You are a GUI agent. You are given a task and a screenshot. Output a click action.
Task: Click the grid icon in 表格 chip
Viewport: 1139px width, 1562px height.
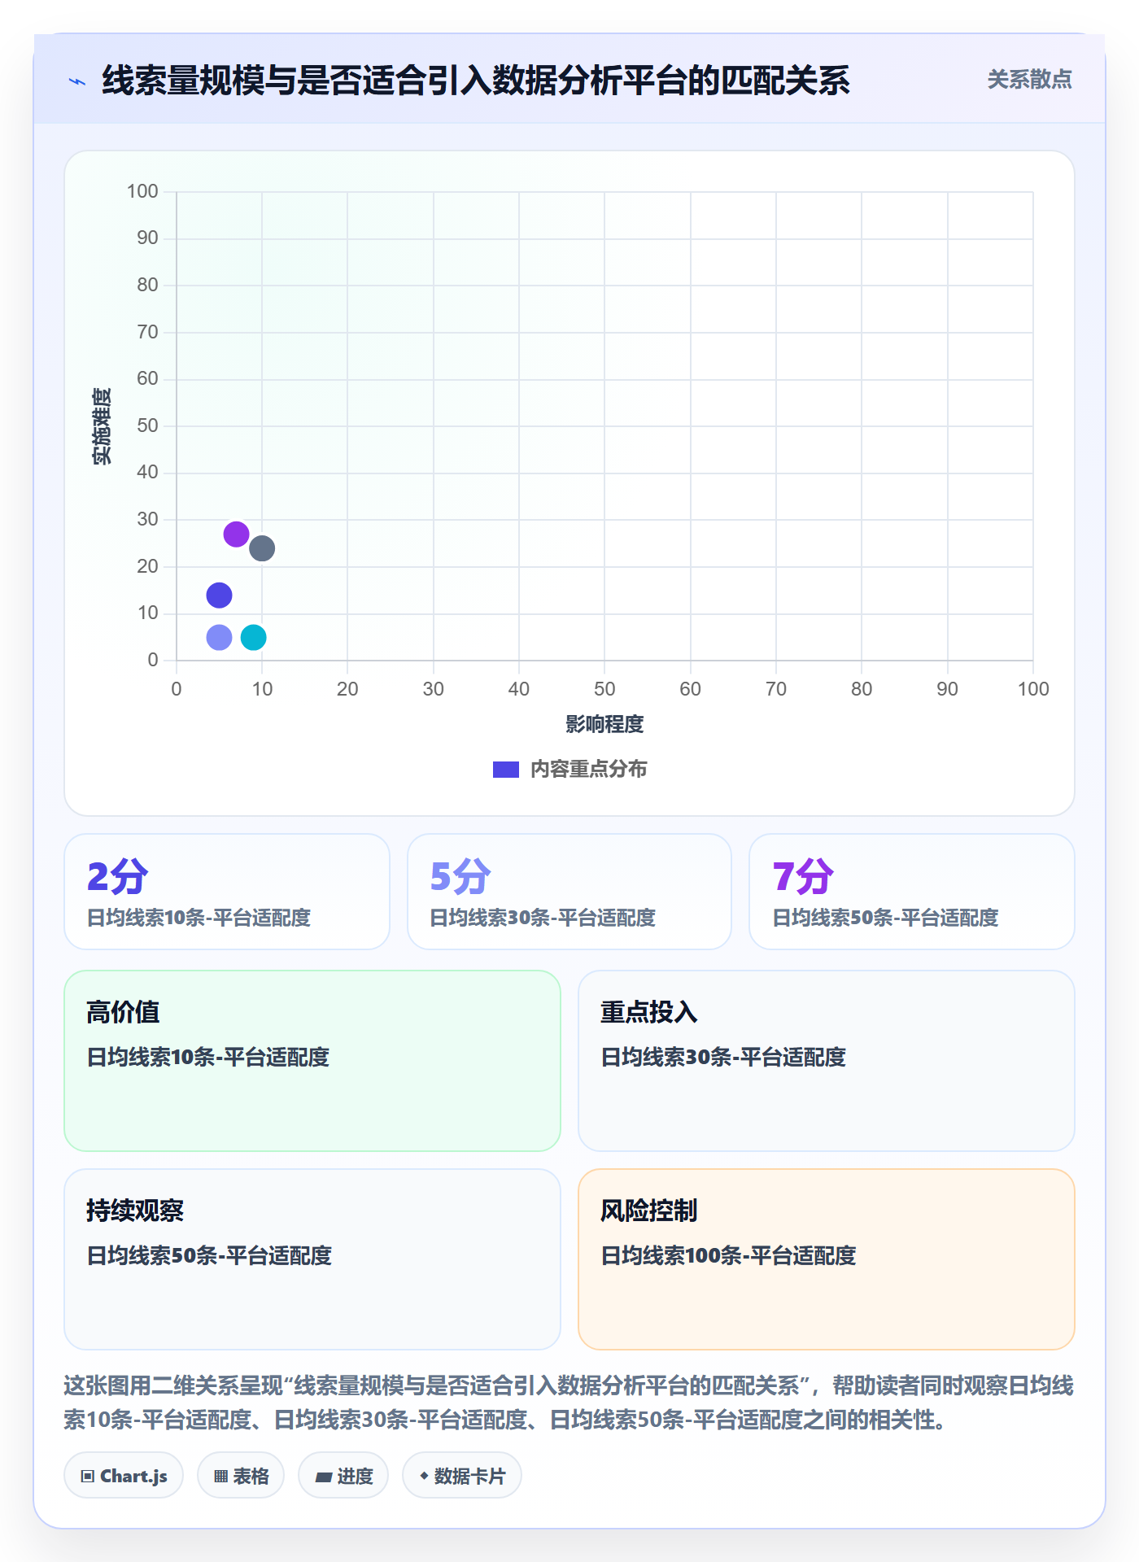pyautogui.click(x=220, y=1477)
